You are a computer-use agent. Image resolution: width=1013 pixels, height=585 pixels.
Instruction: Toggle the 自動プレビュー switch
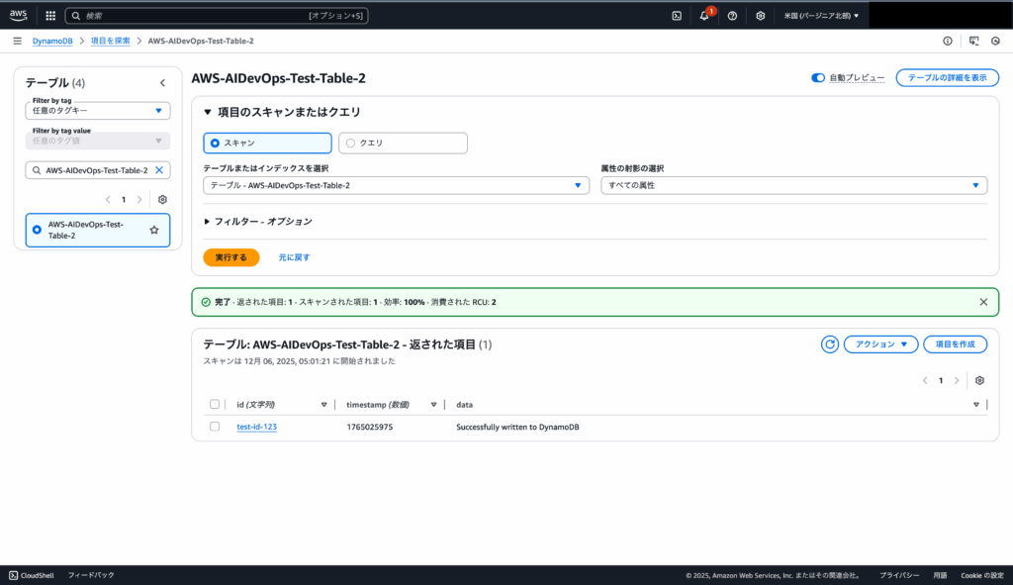click(818, 77)
